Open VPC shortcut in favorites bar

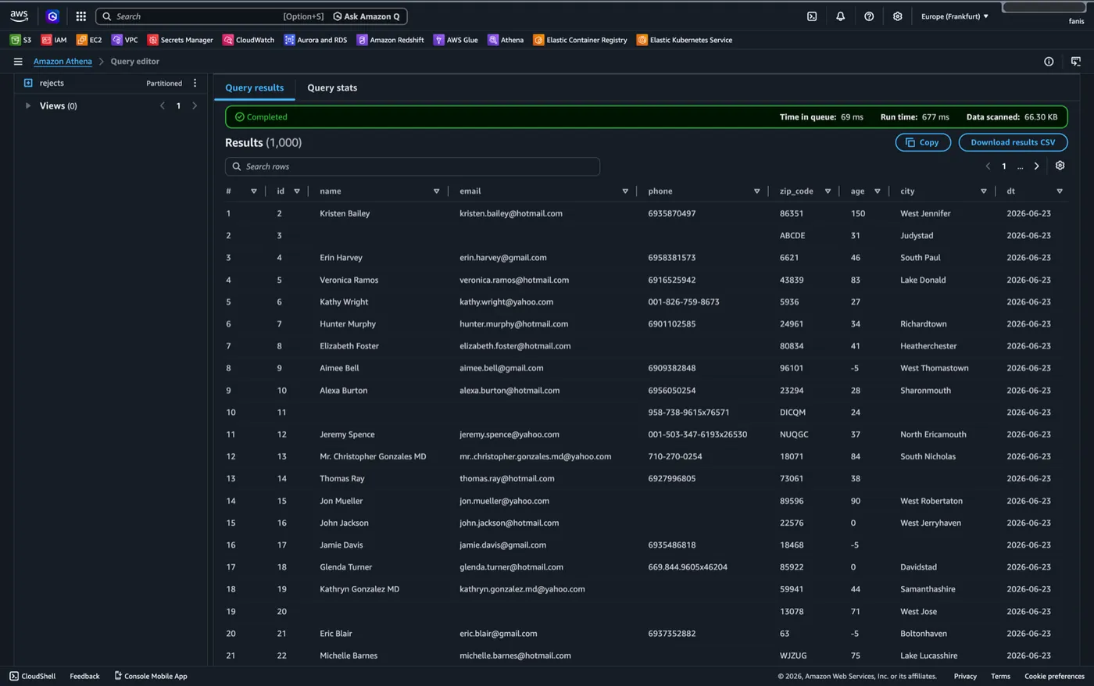[x=125, y=40]
